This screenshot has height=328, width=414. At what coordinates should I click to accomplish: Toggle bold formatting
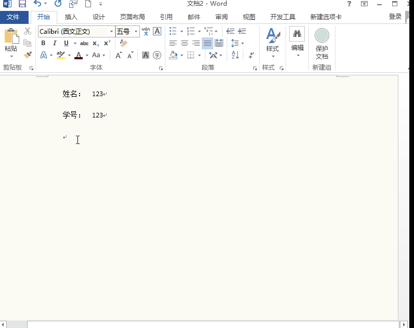pyautogui.click(x=44, y=43)
